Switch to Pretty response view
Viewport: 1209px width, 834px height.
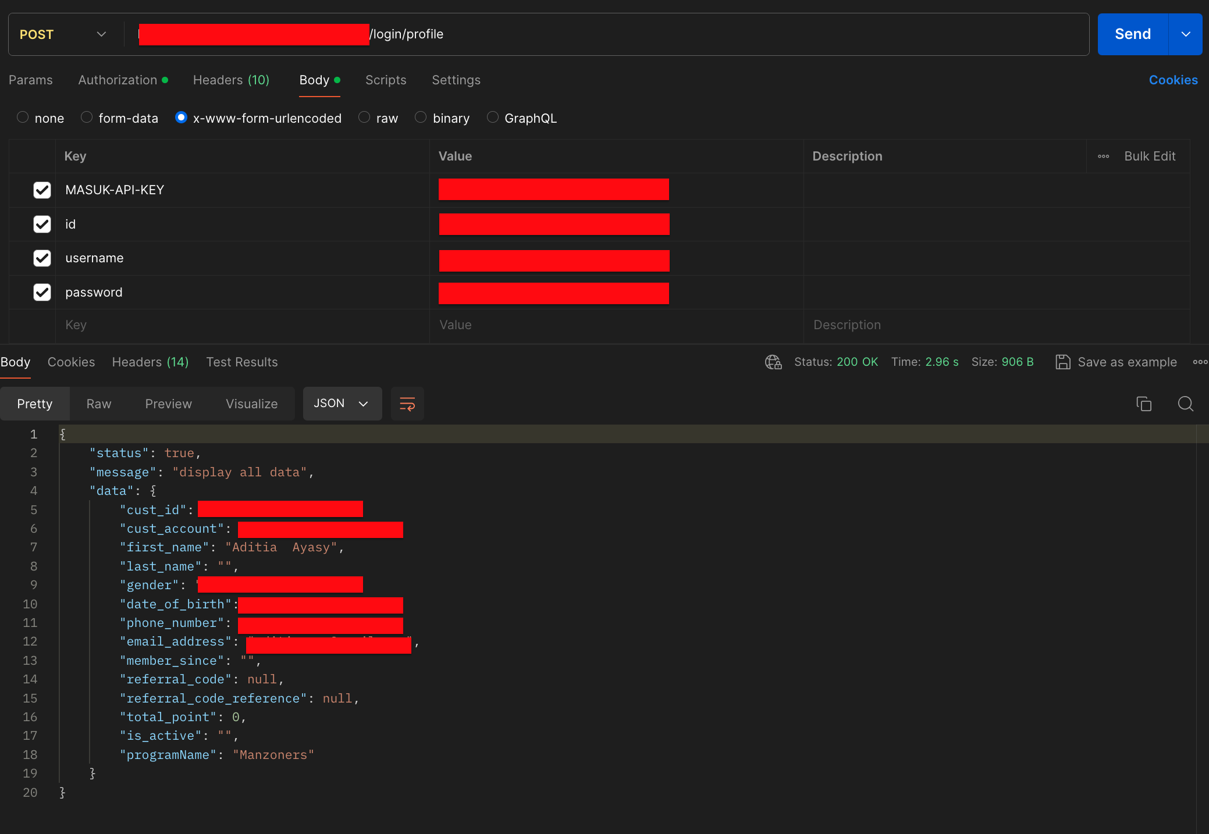click(35, 404)
